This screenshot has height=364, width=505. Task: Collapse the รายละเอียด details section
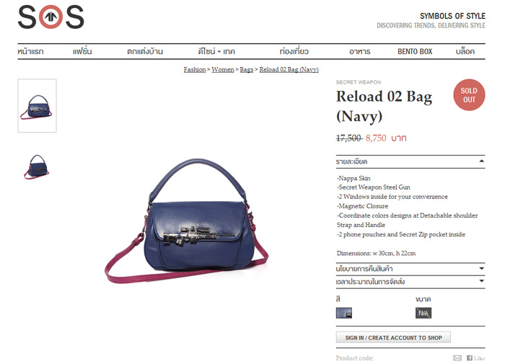click(x=410, y=161)
